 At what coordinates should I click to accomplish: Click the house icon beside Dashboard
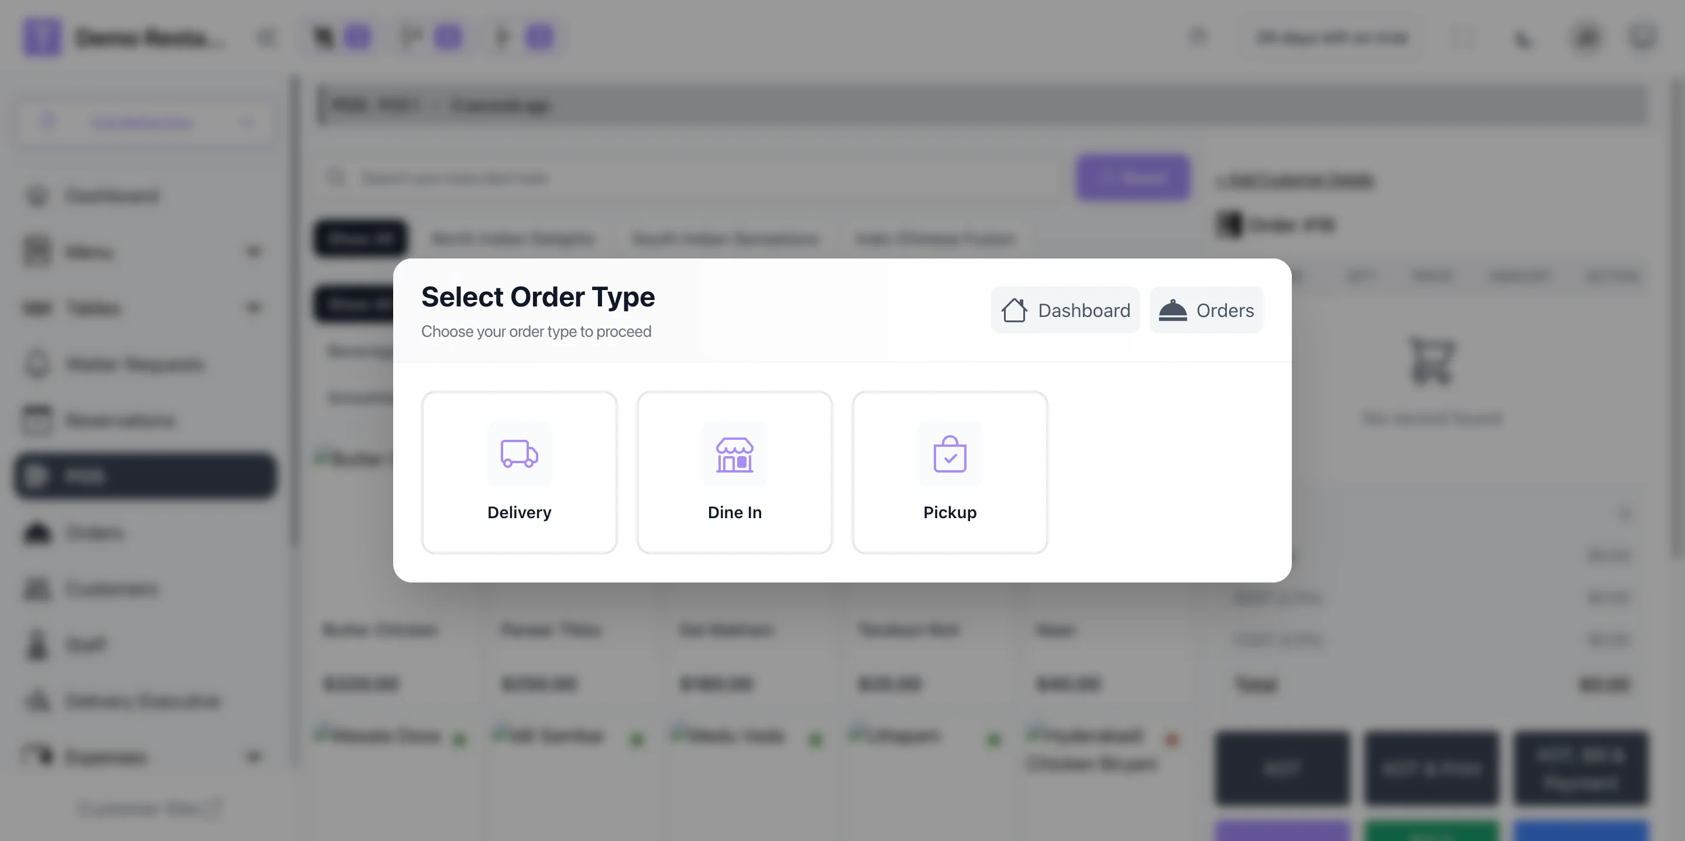tap(1014, 310)
